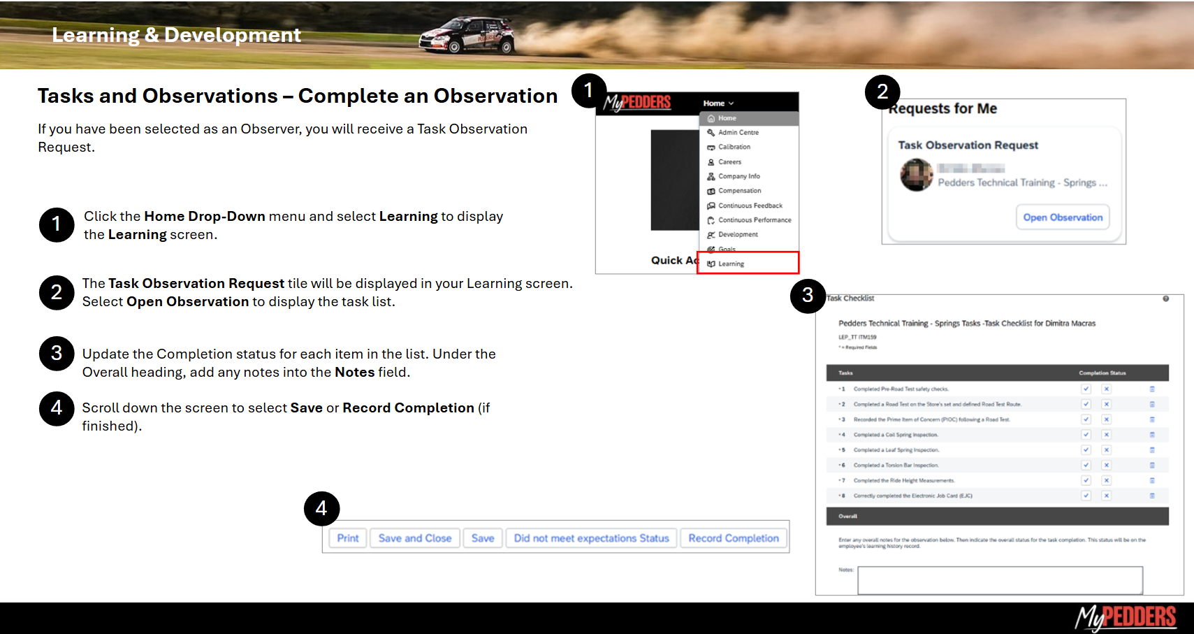The image size is (1194, 634).
Task: Open notes icon for task 1 row
Action: tap(1152, 389)
